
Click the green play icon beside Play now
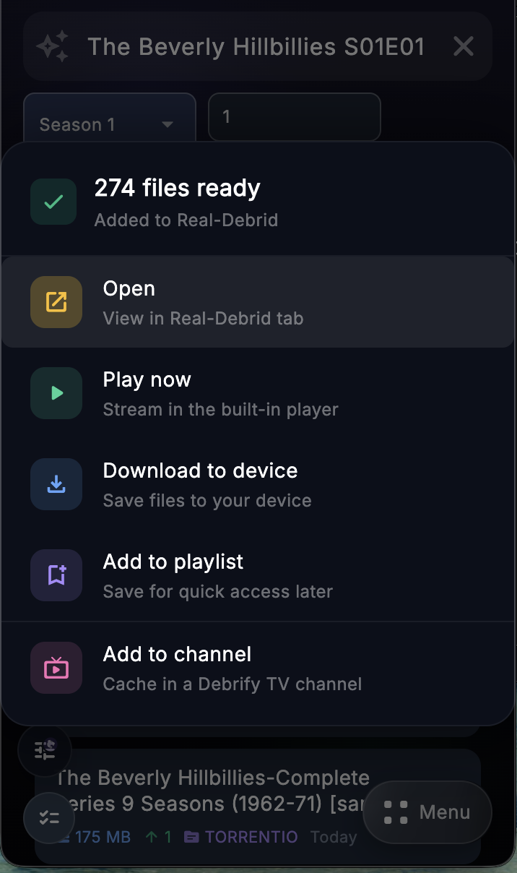tap(56, 393)
